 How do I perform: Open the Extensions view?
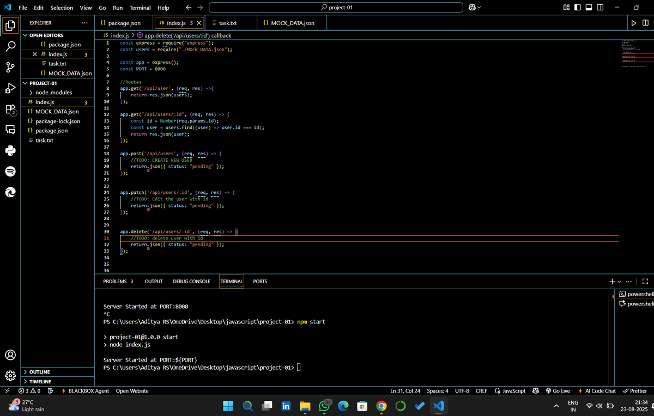(10, 109)
